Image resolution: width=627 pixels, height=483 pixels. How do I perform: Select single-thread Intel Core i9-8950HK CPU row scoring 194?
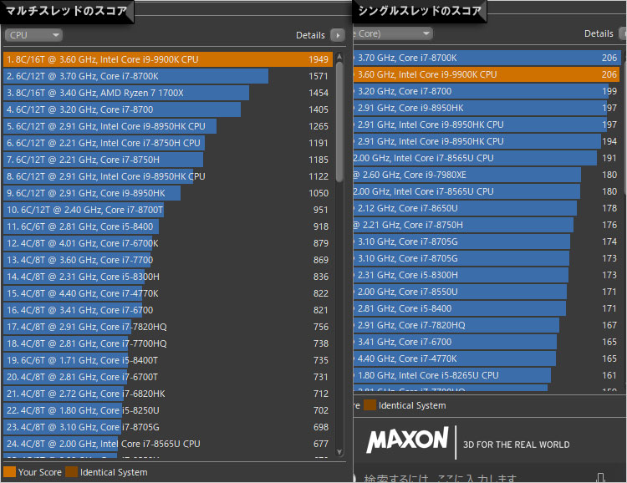pos(487,141)
